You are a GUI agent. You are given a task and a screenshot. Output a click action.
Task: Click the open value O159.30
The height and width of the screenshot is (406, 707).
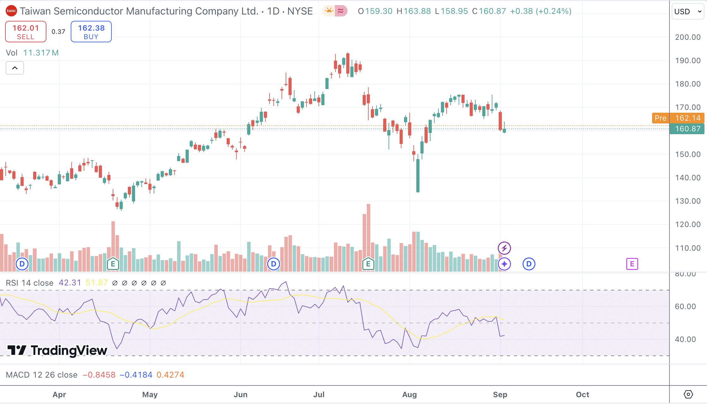tap(375, 11)
